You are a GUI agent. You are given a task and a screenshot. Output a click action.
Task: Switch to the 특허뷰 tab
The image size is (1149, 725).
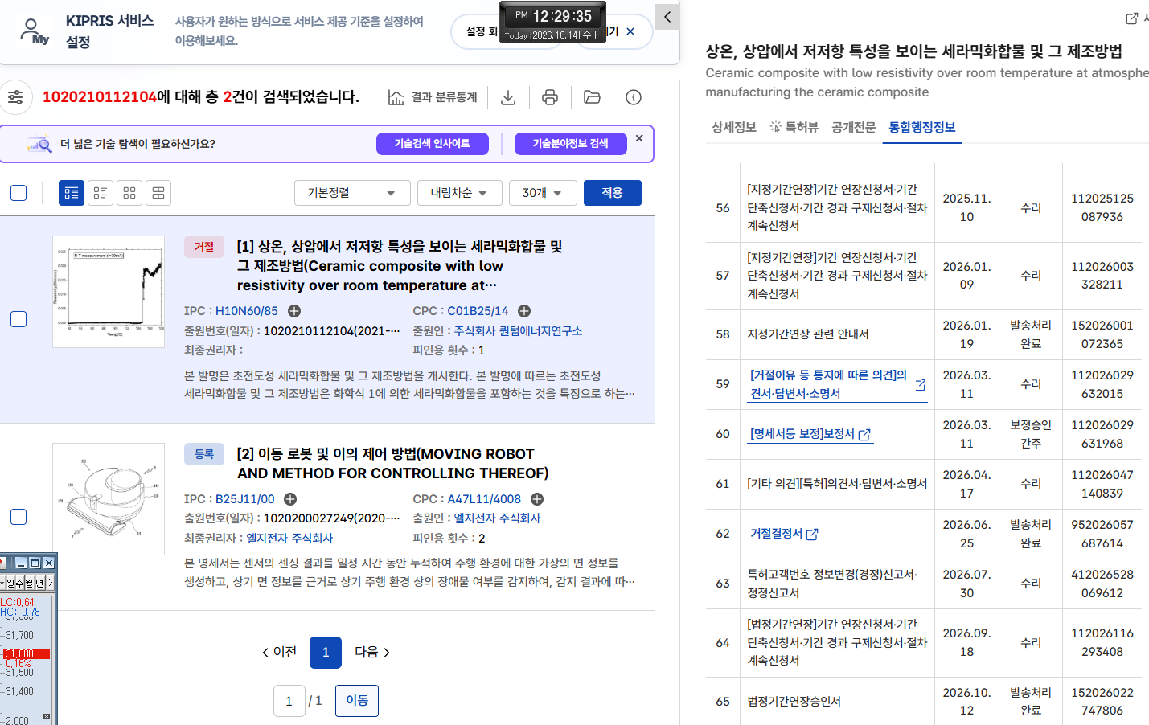pos(794,127)
